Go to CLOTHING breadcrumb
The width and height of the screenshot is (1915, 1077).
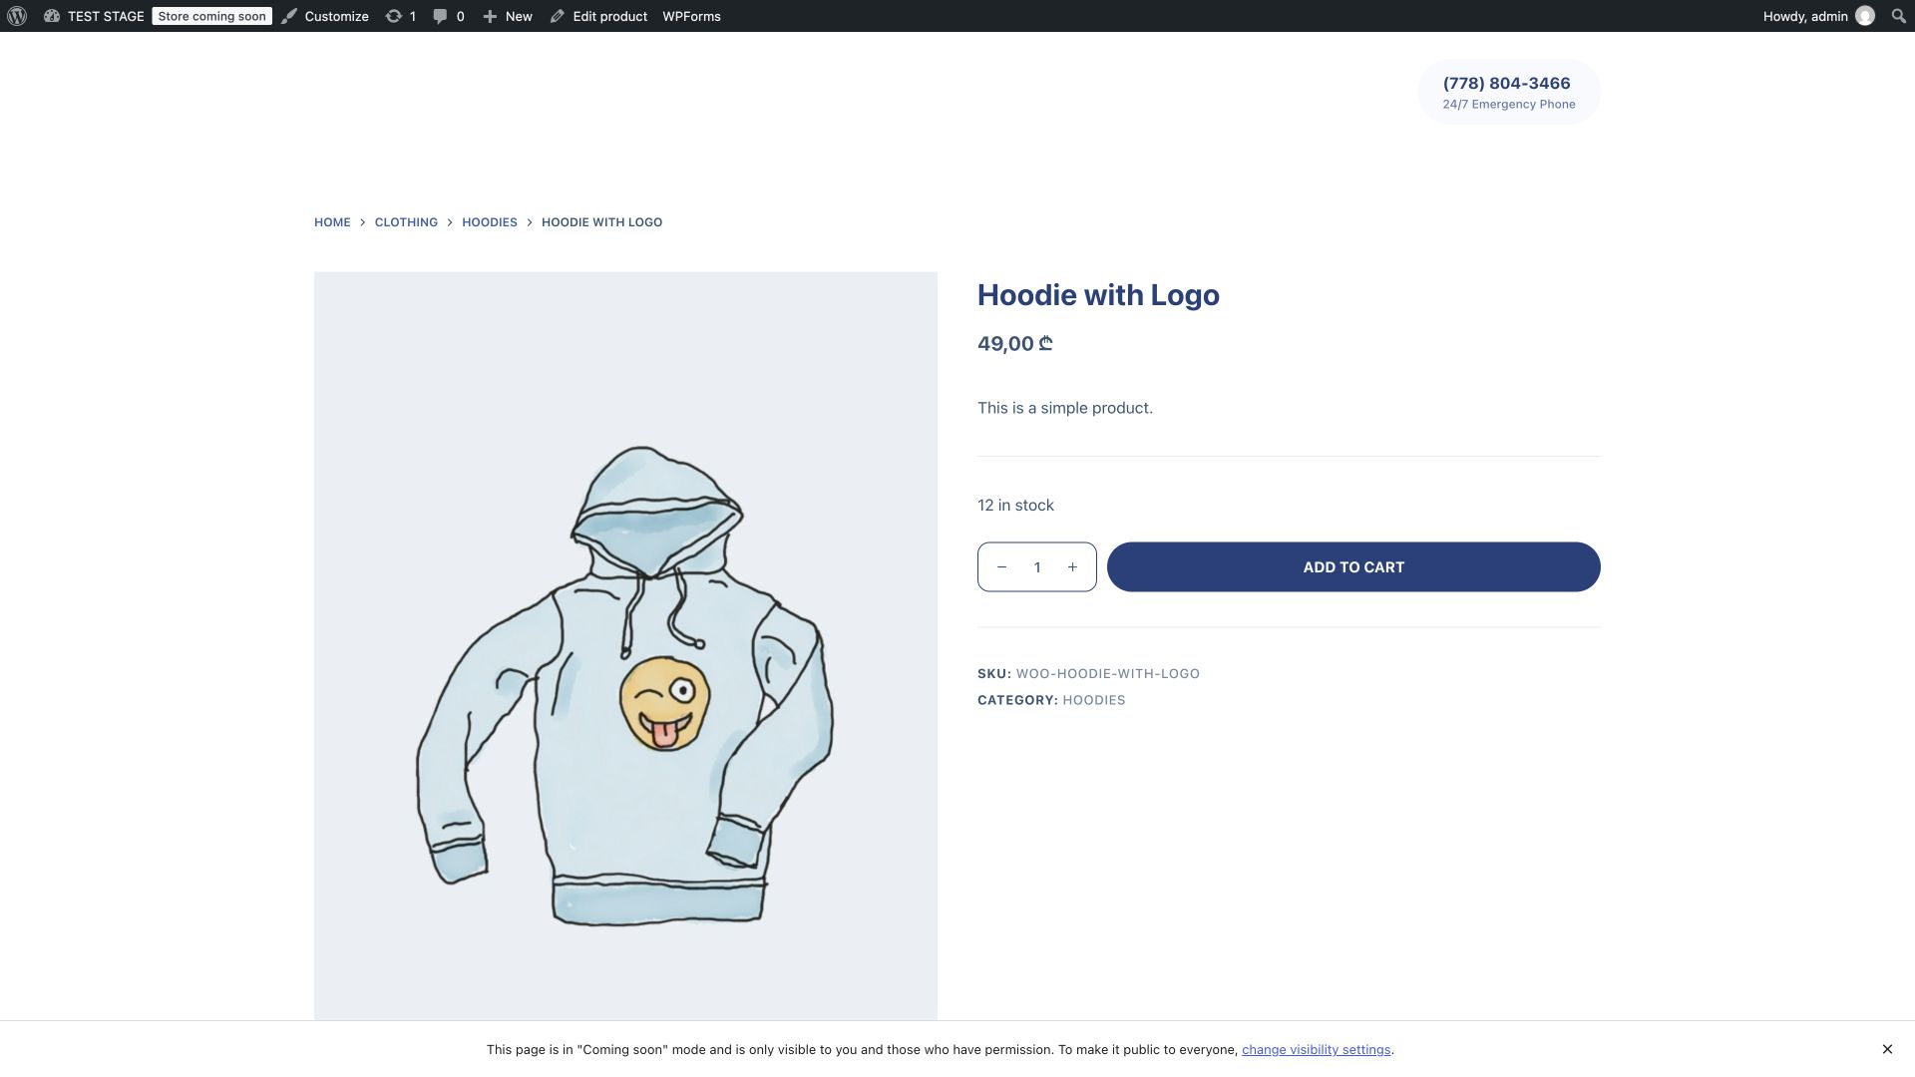click(406, 222)
